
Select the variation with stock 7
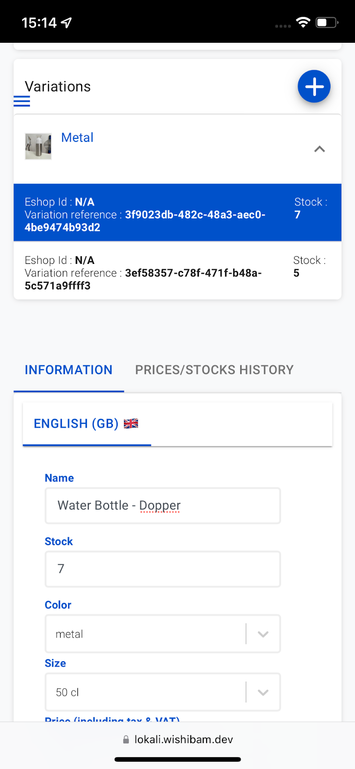[177, 212]
